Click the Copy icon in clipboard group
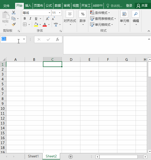This screenshot has height=160, width=151. [14, 19]
